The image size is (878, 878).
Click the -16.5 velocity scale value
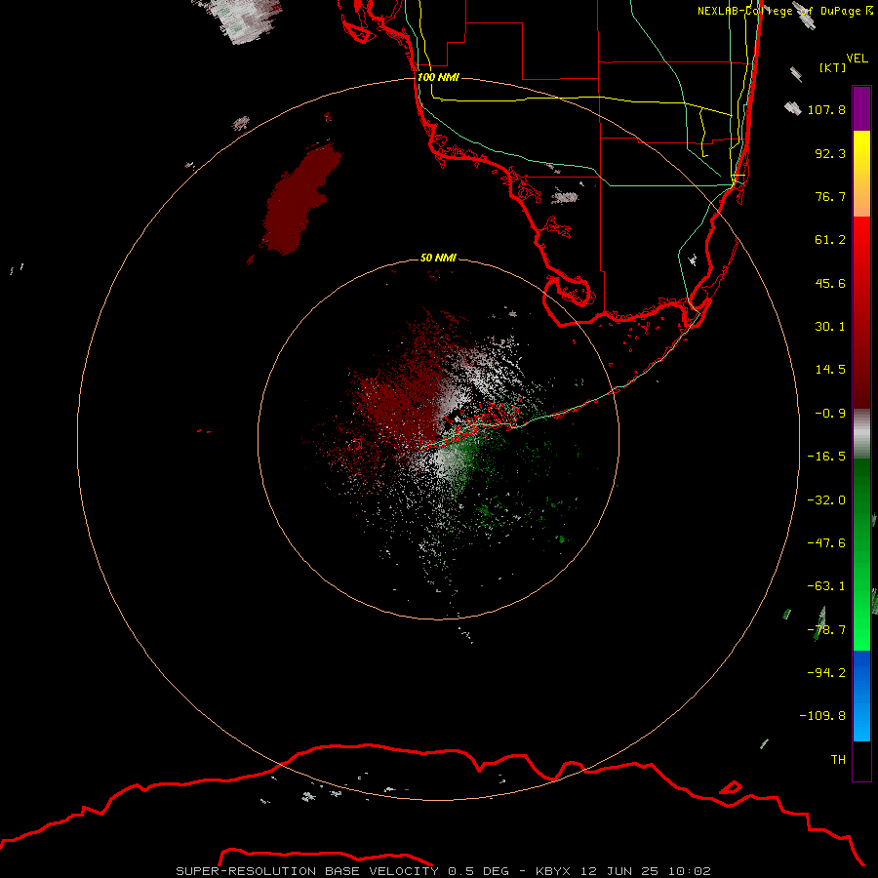tap(826, 457)
